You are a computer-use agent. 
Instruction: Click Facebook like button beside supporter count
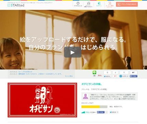101,112
